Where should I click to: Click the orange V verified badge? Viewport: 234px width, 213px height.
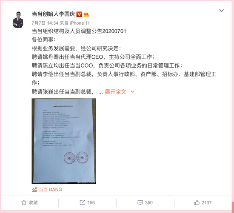[79, 14]
